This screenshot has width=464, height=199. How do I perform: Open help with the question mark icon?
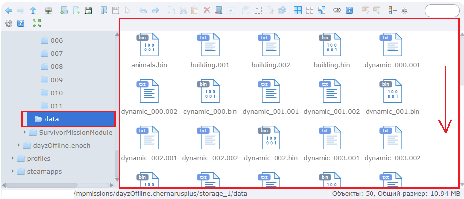[21, 23]
